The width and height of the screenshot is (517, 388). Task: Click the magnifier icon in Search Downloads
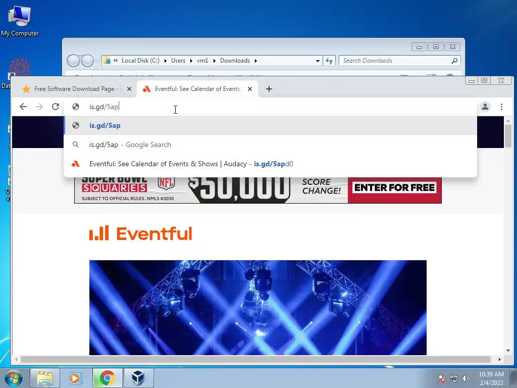[x=454, y=61]
